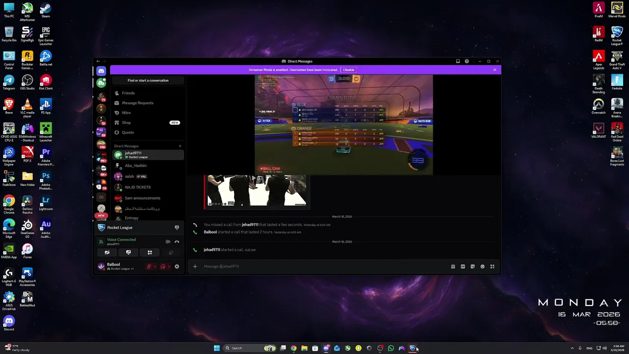Open OBS Studio desktop shortcut
This screenshot has width=629, height=354.
[x=28, y=82]
